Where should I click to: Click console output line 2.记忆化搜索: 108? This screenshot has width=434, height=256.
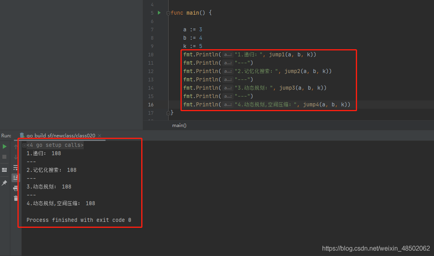[52, 170]
